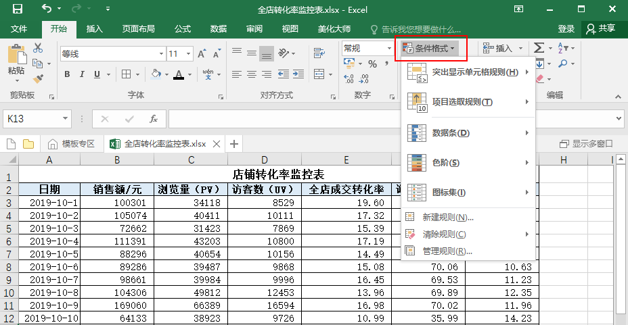Decrease font size with small A
This screenshot has width=628, height=325.
(217, 53)
